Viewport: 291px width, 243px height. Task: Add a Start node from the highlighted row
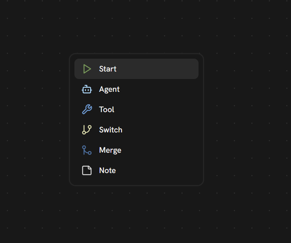(x=150, y=69)
